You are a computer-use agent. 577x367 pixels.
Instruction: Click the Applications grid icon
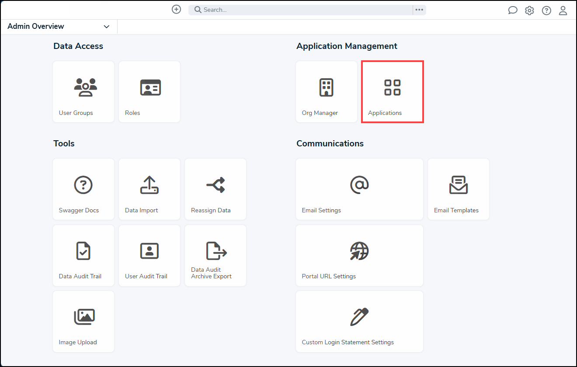(392, 87)
